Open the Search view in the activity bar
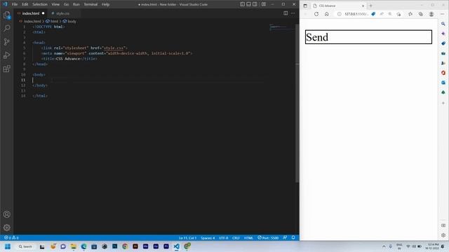The height and width of the screenshot is (252, 449). pyautogui.click(x=7, y=28)
